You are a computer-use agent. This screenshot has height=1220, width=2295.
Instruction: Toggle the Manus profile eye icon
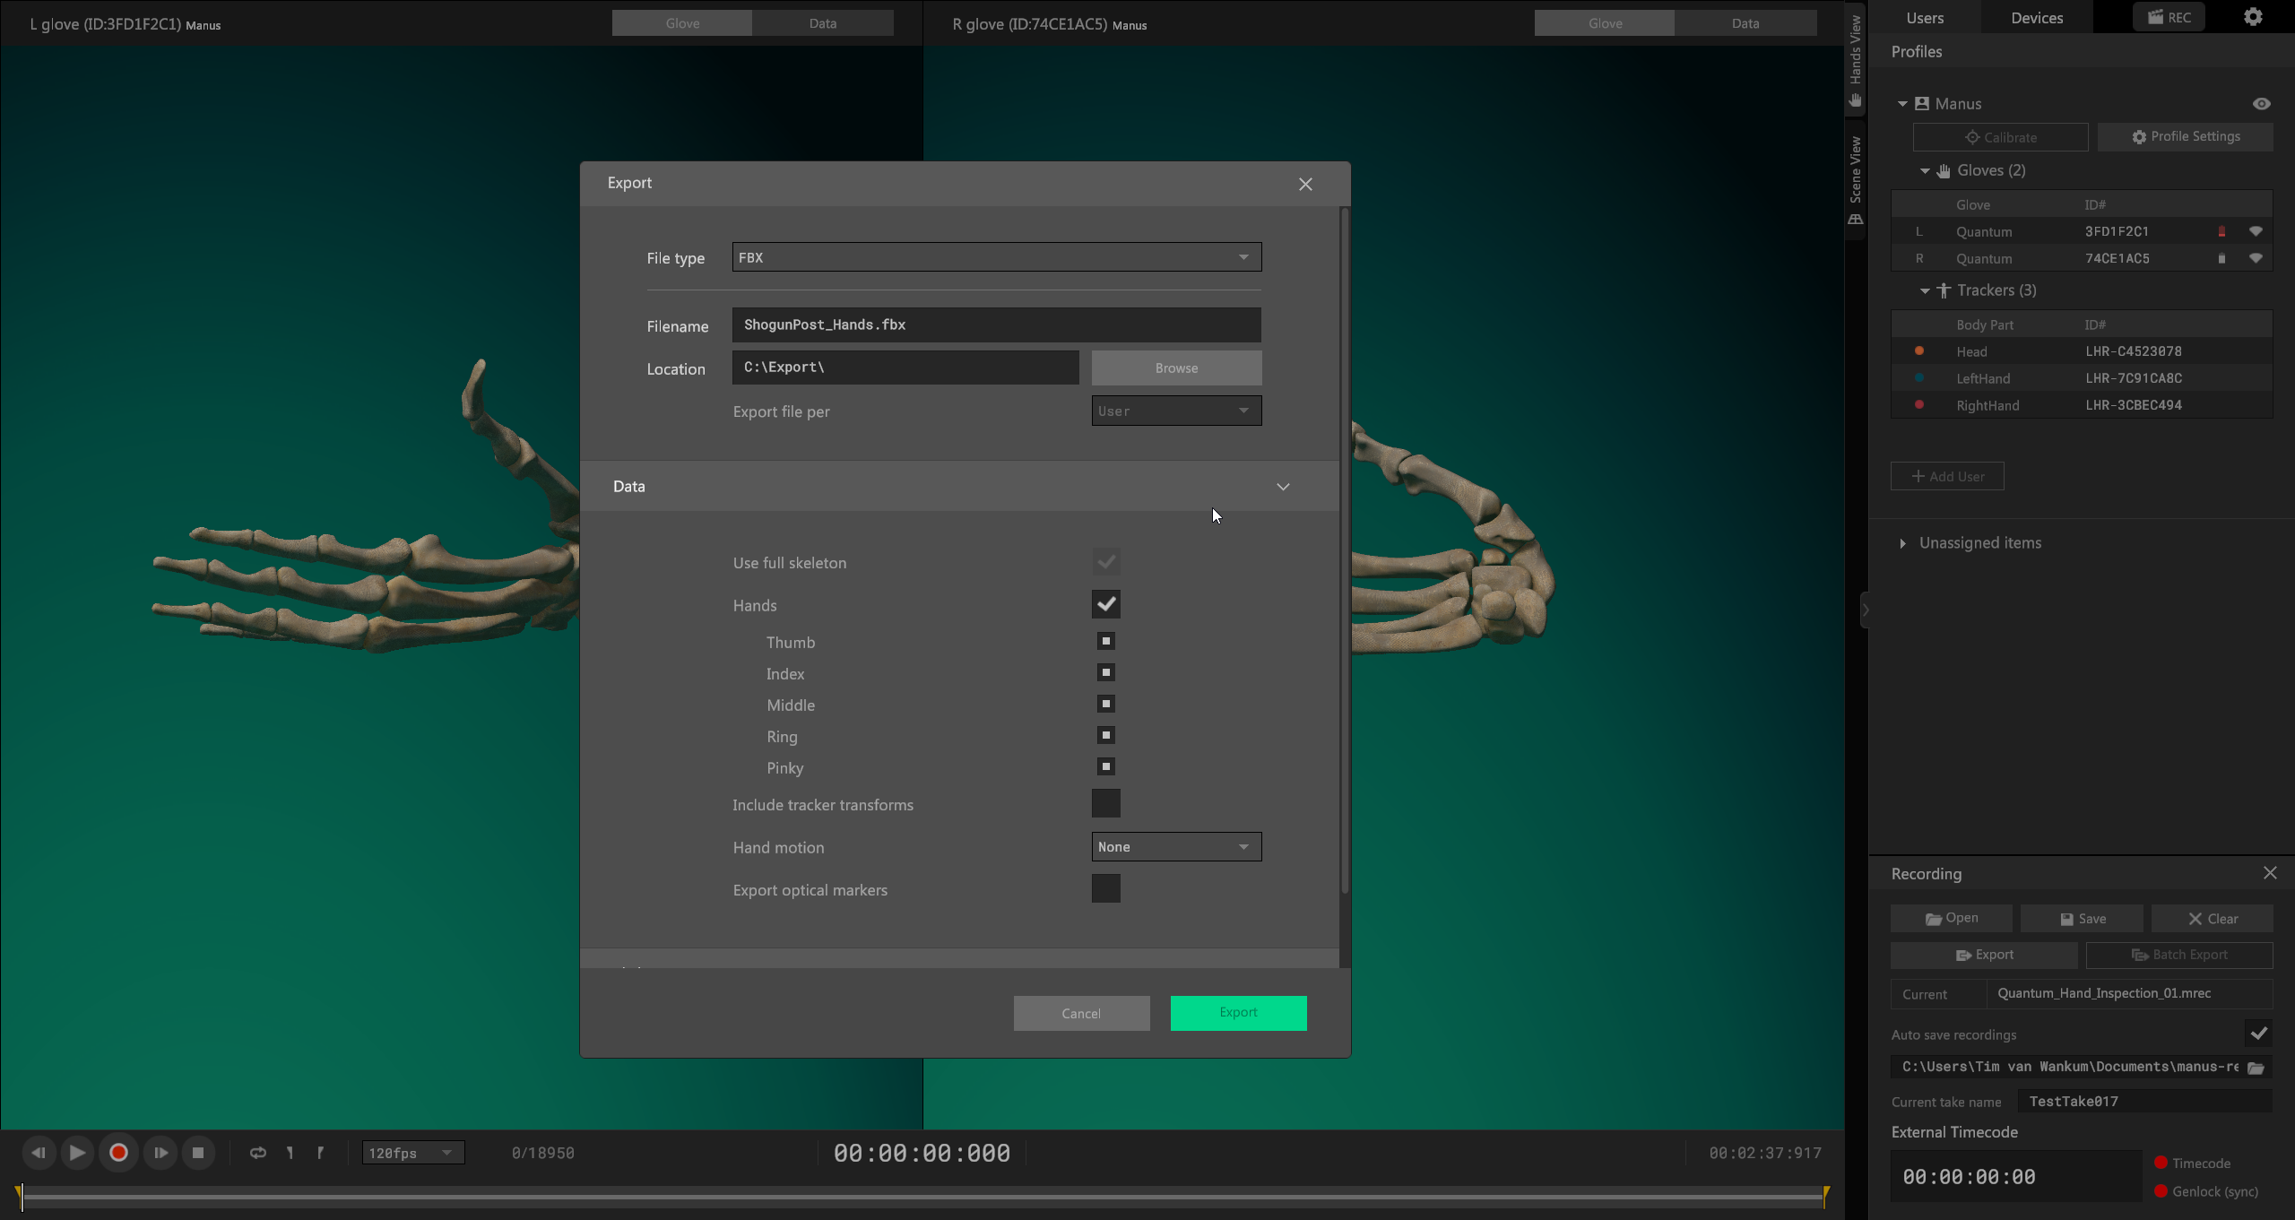2261,104
